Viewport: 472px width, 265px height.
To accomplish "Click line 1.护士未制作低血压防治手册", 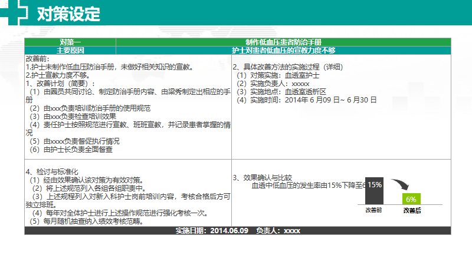I will coord(110,67).
